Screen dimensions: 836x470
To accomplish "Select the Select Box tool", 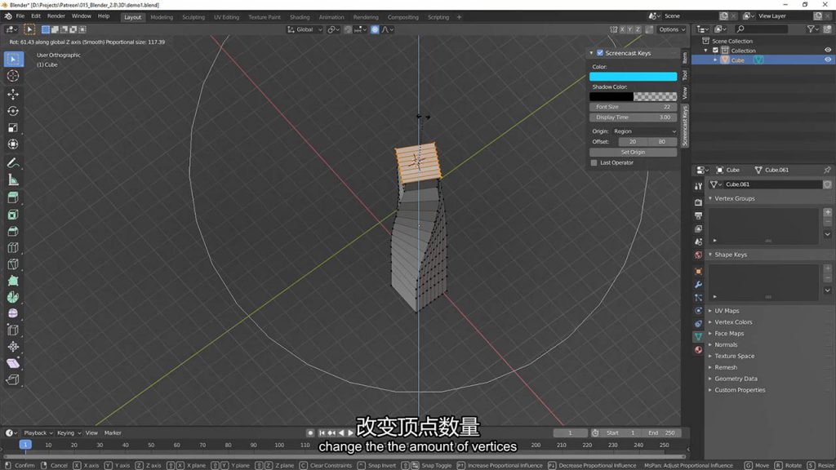I will click(x=13, y=59).
